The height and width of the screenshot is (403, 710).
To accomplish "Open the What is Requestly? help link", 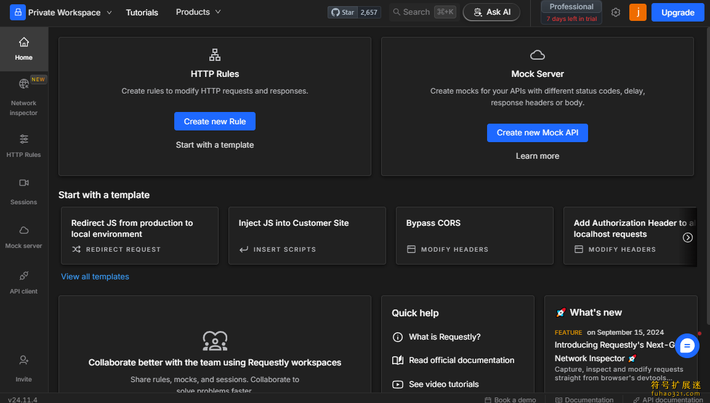I will (445, 337).
